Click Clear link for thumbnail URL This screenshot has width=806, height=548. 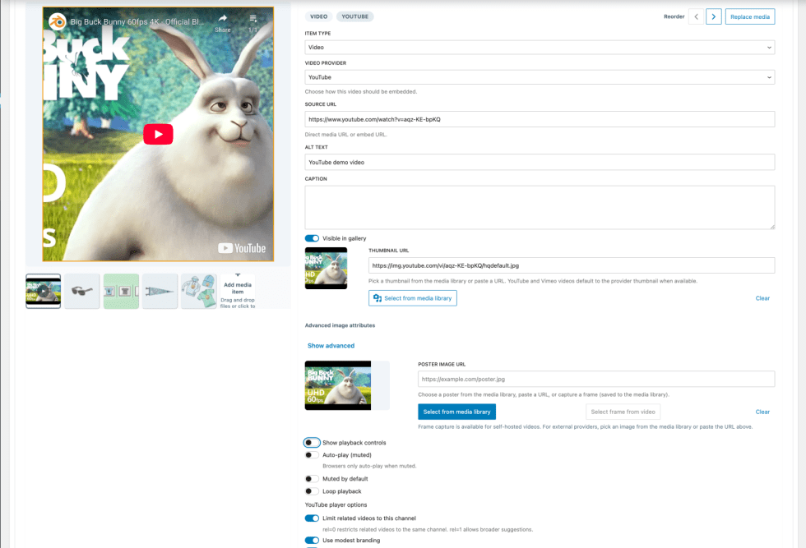pos(762,298)
